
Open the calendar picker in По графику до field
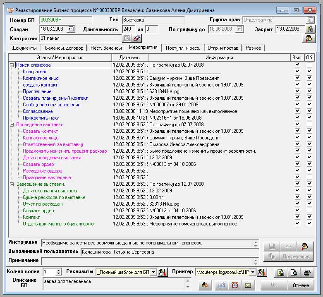tap(239, 29)
